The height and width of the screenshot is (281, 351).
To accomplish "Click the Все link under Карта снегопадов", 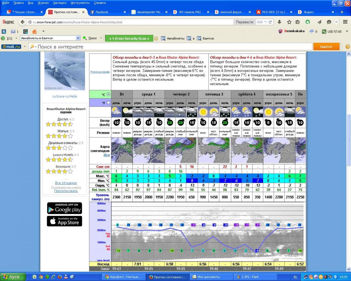I will [x=106, y=155].
